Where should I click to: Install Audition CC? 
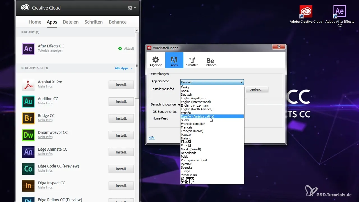121,102
